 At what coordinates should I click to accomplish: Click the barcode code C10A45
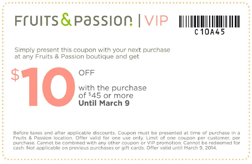coord(209,32)
